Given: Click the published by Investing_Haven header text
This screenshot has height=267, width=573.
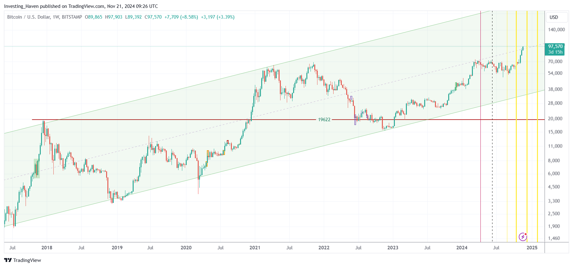Looking at the screenshot, I should point(81,6).
